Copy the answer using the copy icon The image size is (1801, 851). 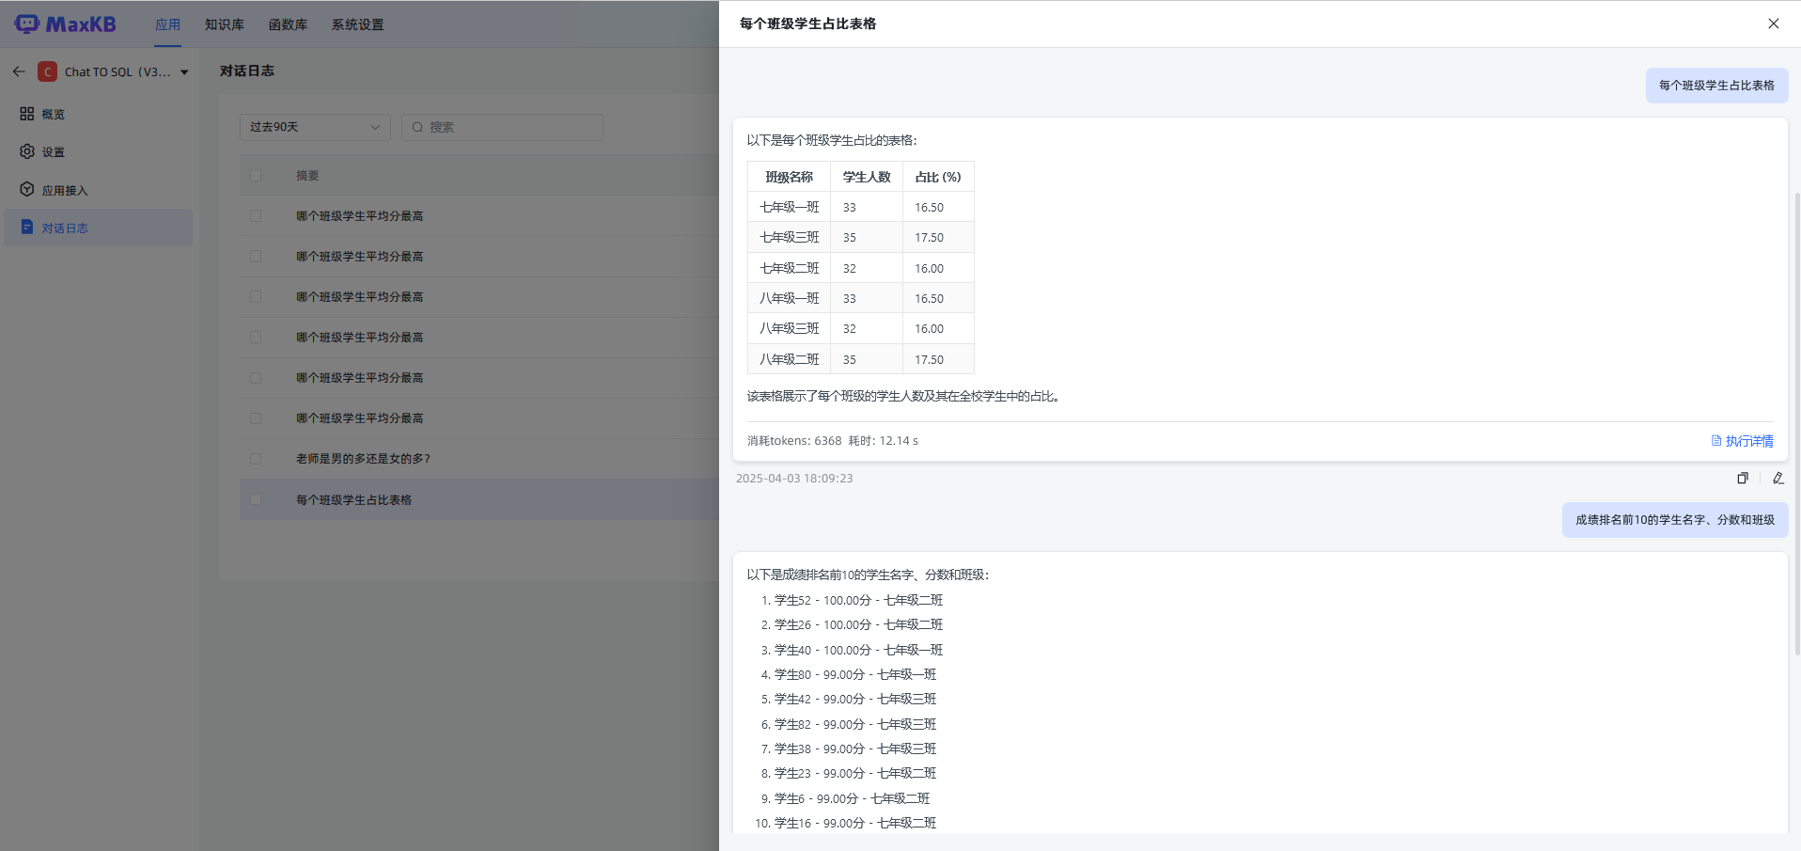coord(1742,478)
